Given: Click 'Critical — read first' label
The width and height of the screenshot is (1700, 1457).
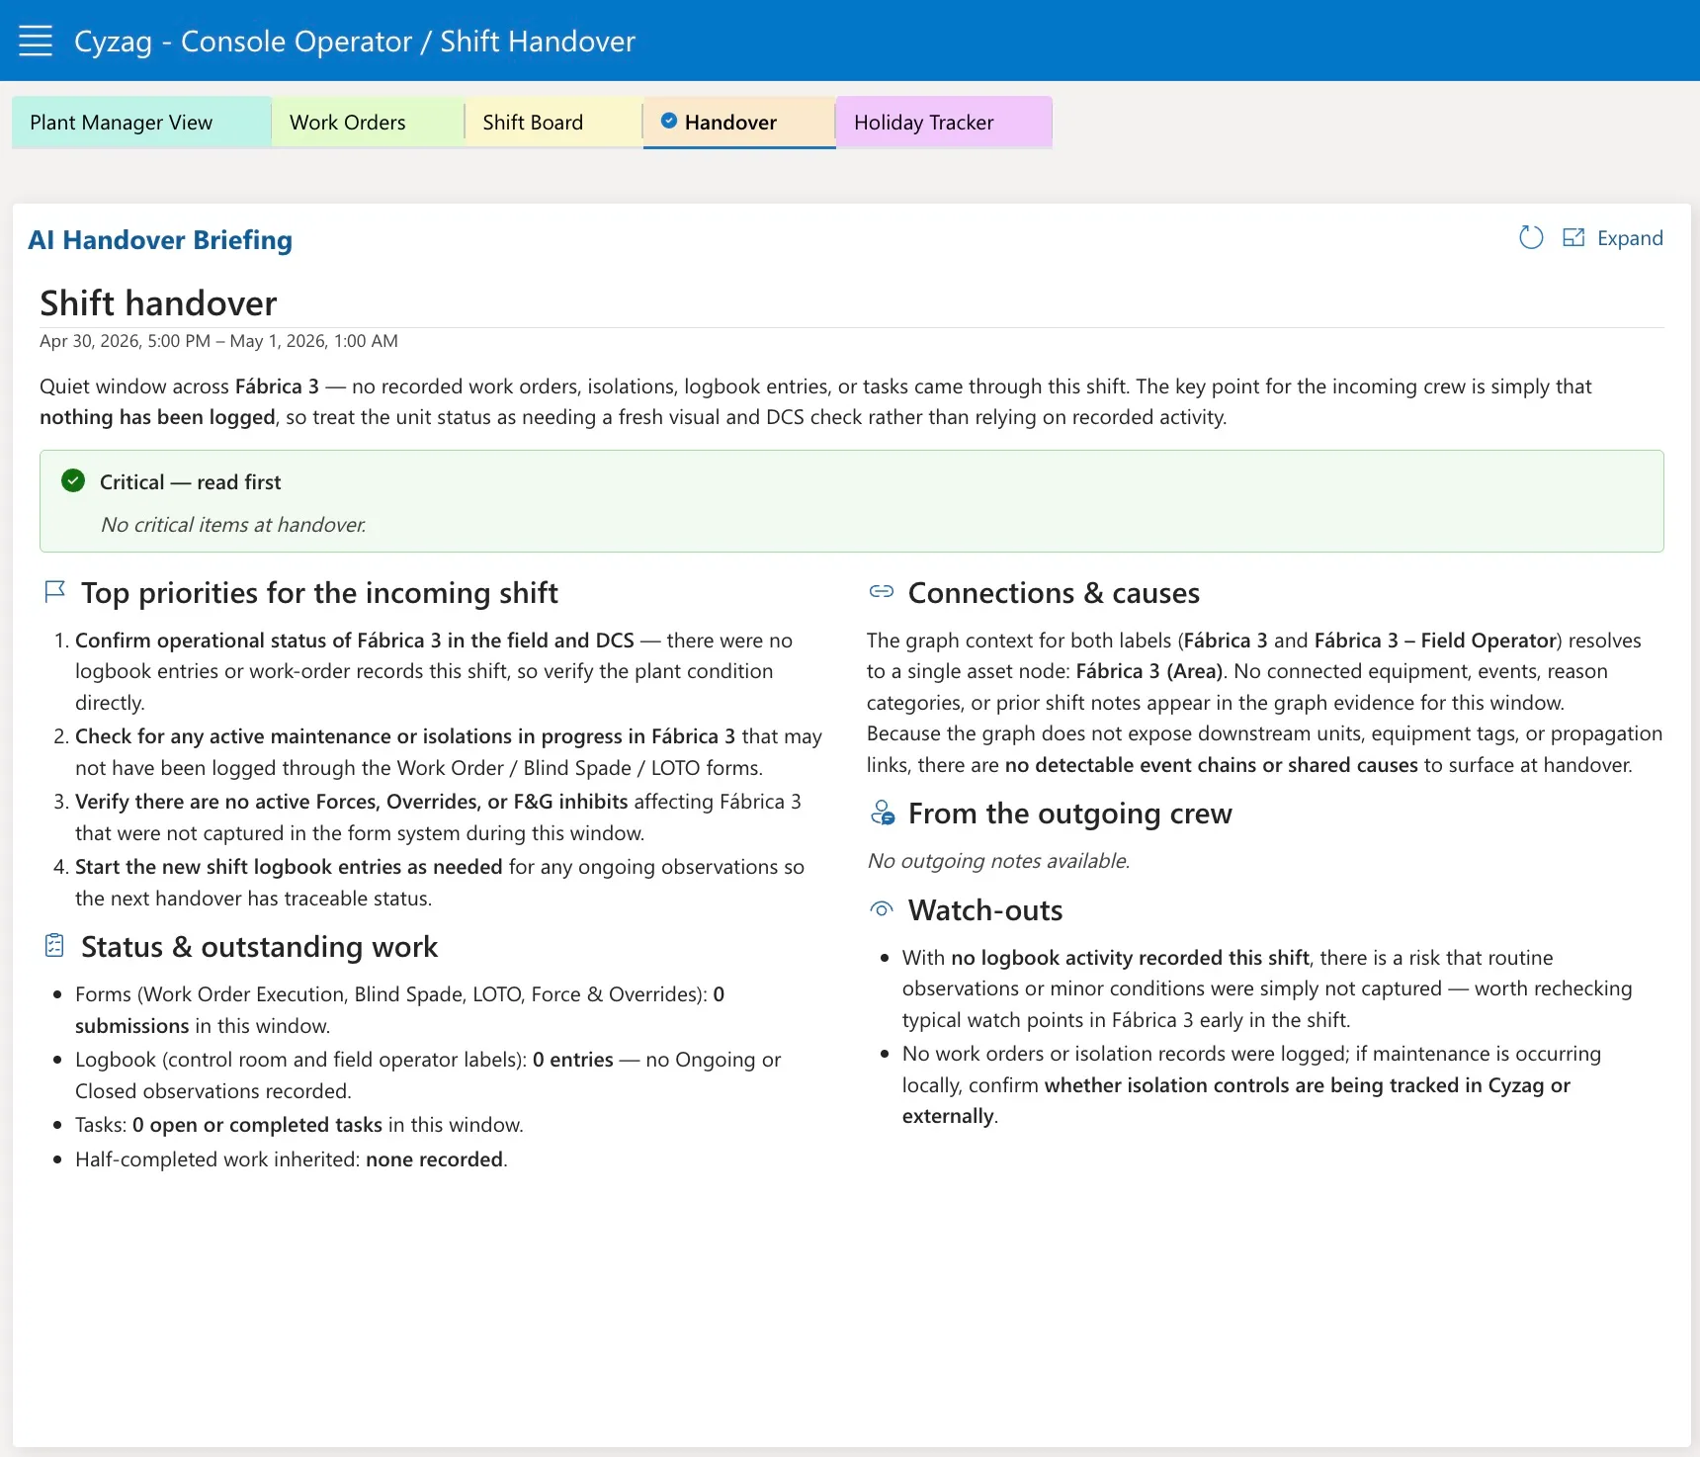Looking at the screenshot, I should click(x=190, y=482).
